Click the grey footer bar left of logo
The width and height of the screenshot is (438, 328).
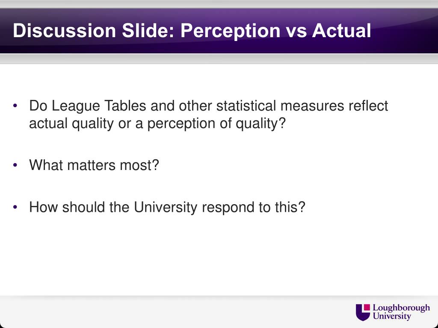176,312
